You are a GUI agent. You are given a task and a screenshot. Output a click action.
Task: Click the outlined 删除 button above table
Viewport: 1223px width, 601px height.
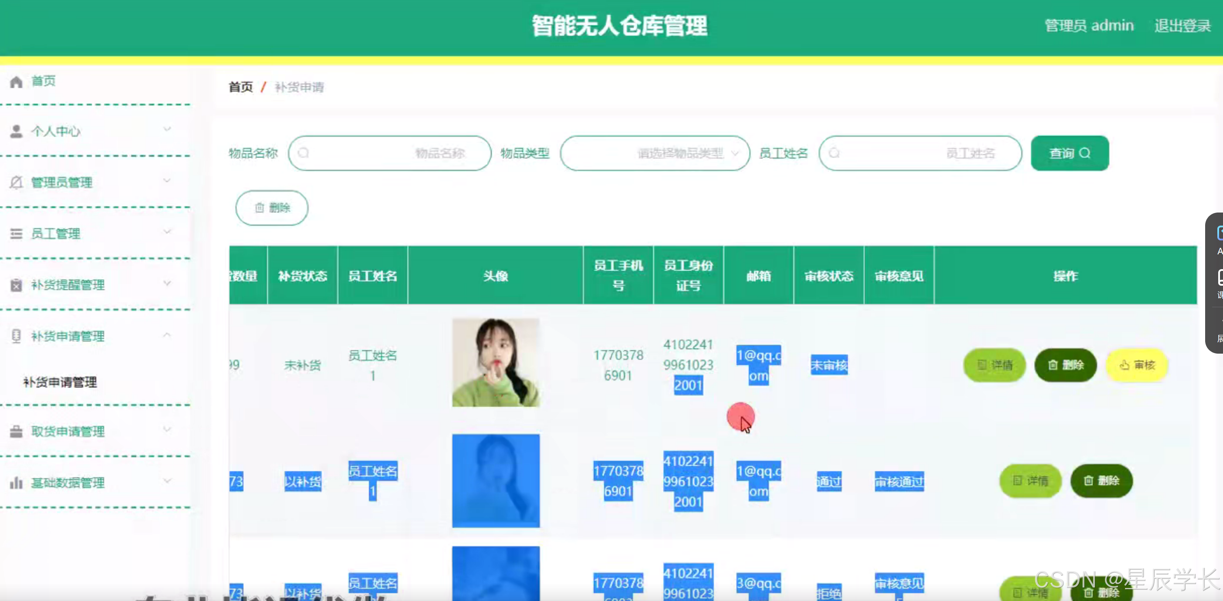(x=272, y=207)
